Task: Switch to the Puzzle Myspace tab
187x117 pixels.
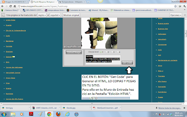Action: (44, 2)
